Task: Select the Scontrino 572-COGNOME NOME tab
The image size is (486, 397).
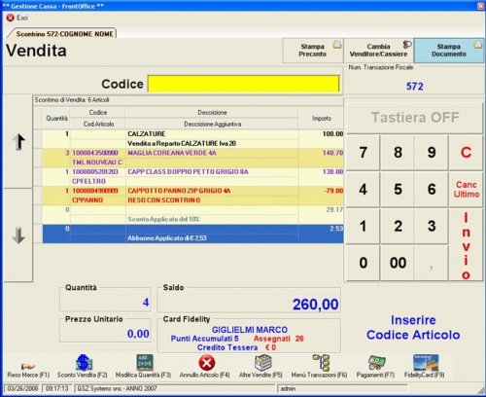Action: coord(63,34)
